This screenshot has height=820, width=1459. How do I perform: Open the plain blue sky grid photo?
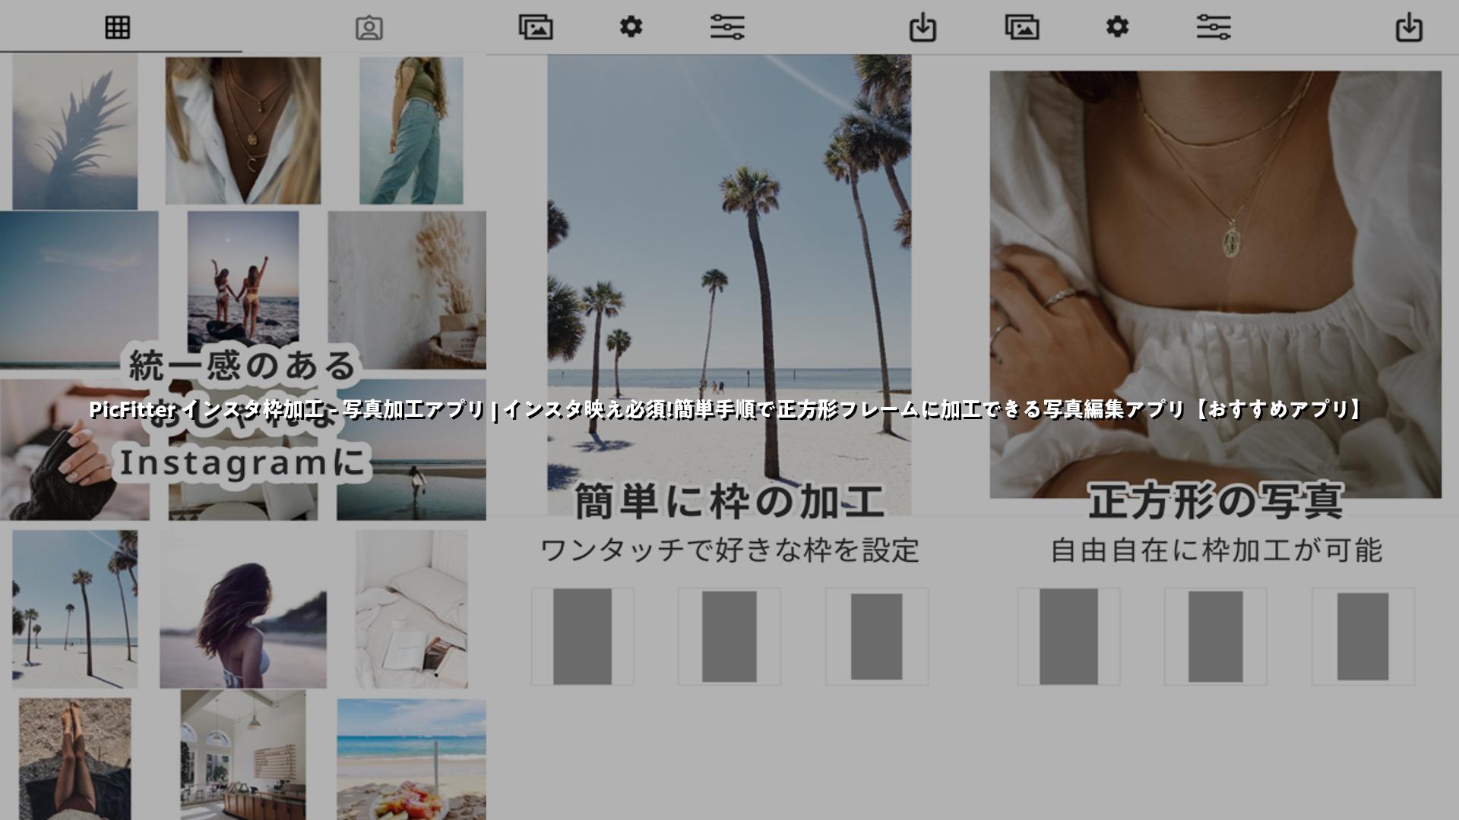tap(79, 289)
